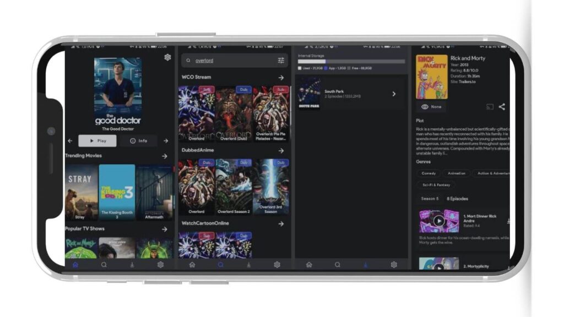Tap Search icon in first screen's bottom bar
The image size is (564, 317).
[104, 265]
